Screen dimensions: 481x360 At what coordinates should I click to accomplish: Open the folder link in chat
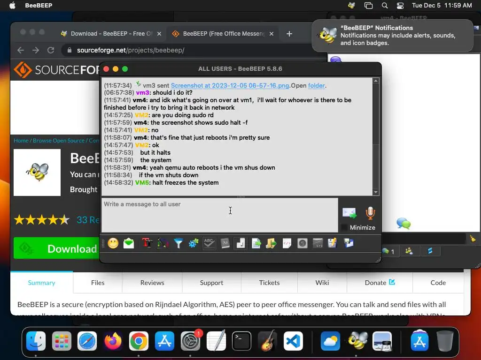pos(316,85)
